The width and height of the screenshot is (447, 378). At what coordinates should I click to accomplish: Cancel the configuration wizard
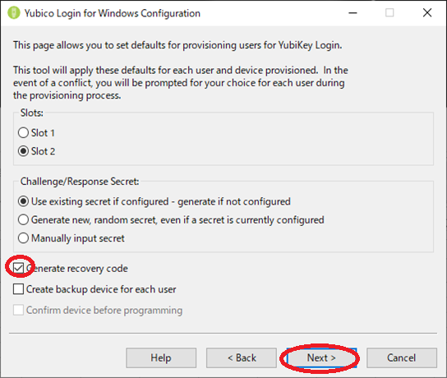[402, 357]
